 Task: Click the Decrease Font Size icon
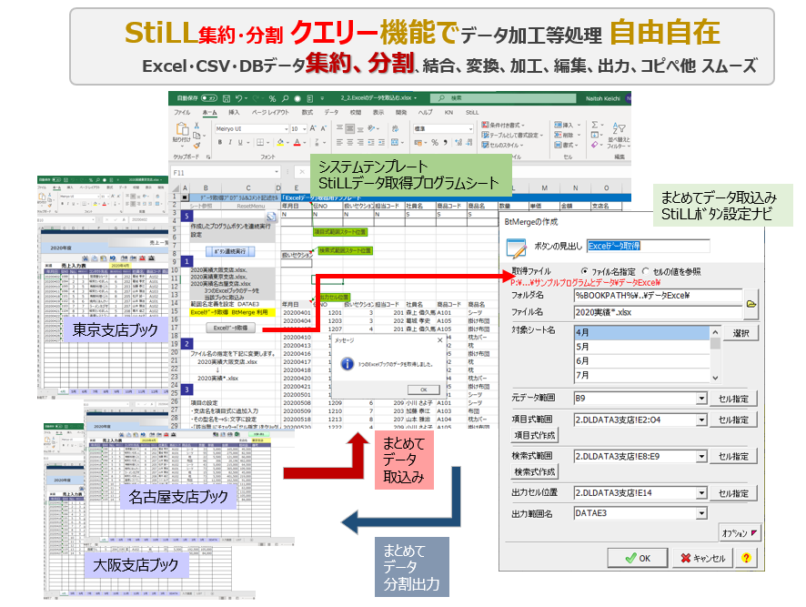323,128
